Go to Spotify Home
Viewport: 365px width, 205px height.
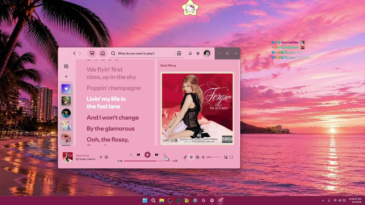103,53
